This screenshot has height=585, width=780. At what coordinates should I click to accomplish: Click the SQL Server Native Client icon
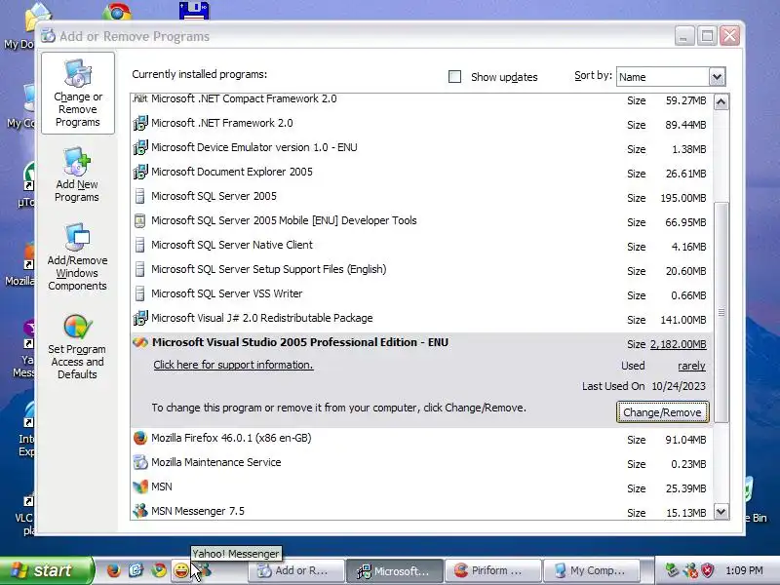click(x=140, y=245)
